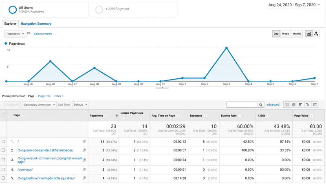326x184 pixels.
Task: Tick the select-all rows checkbox
Action: coord(4,115)
